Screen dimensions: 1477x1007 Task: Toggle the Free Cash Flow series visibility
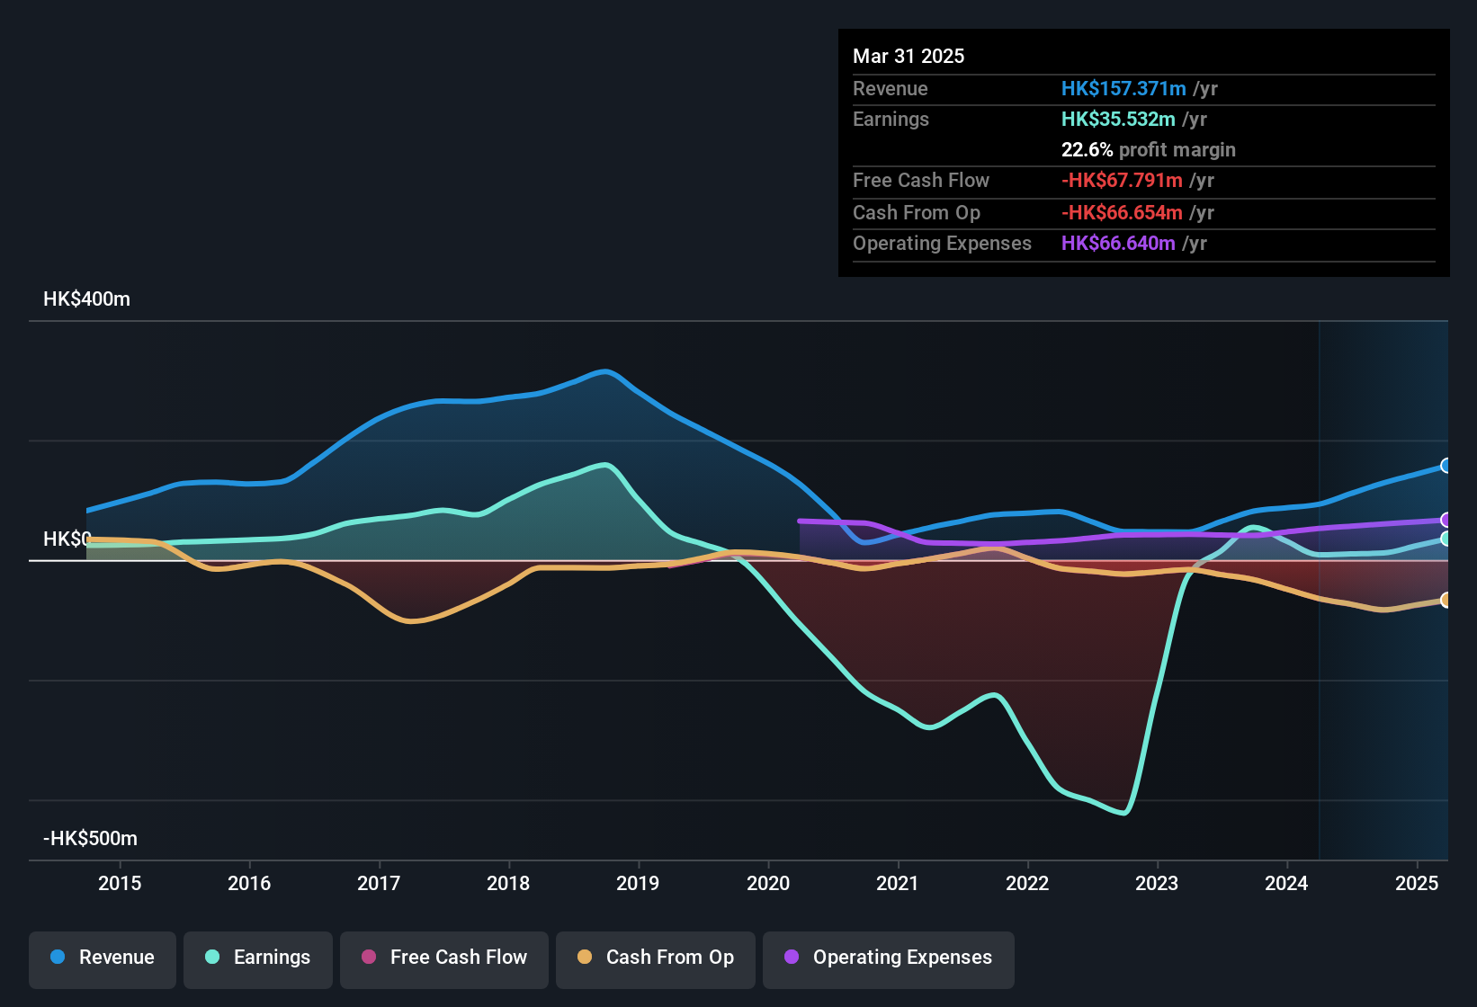pyautogui.click(x=443, y=958)
